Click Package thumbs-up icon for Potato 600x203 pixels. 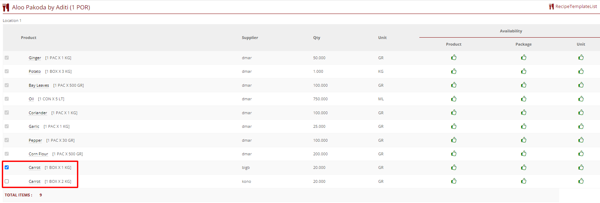[x=523, y=71]
